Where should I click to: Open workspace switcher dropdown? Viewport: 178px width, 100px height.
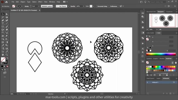65,2
